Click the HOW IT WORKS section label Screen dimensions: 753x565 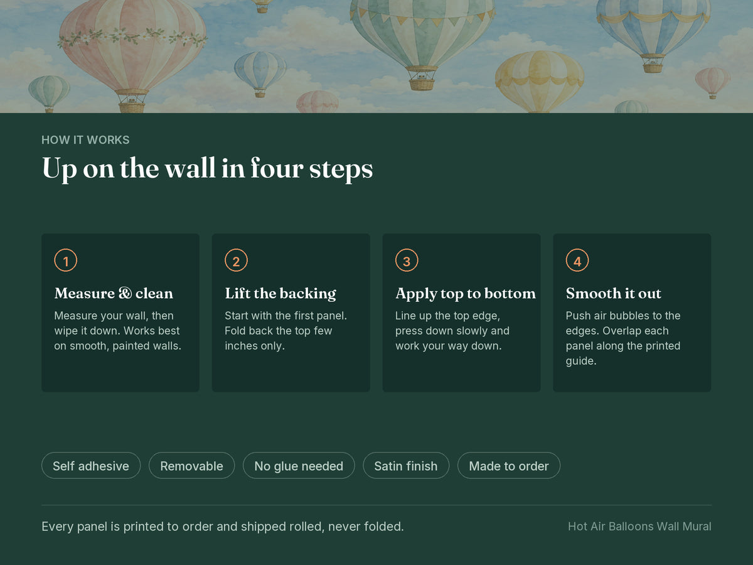click(85, 140)
